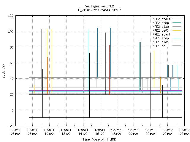Click the light blue spike just after 09:00

42,60
